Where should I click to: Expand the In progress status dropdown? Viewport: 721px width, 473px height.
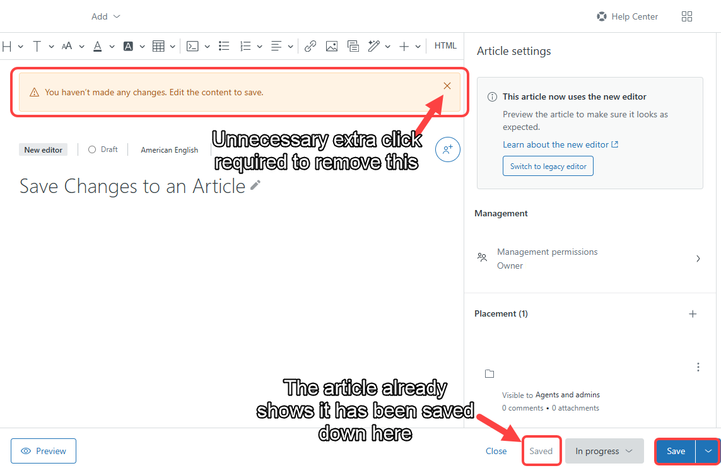tap(604, 451)
